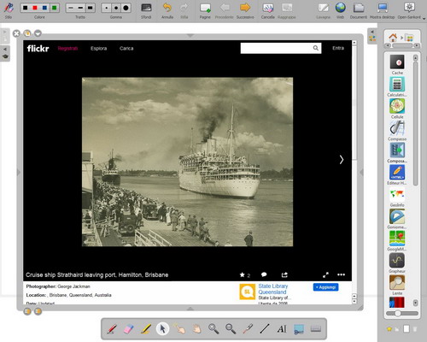Switch to the Lavagna board mode

(x=324, y=8)
